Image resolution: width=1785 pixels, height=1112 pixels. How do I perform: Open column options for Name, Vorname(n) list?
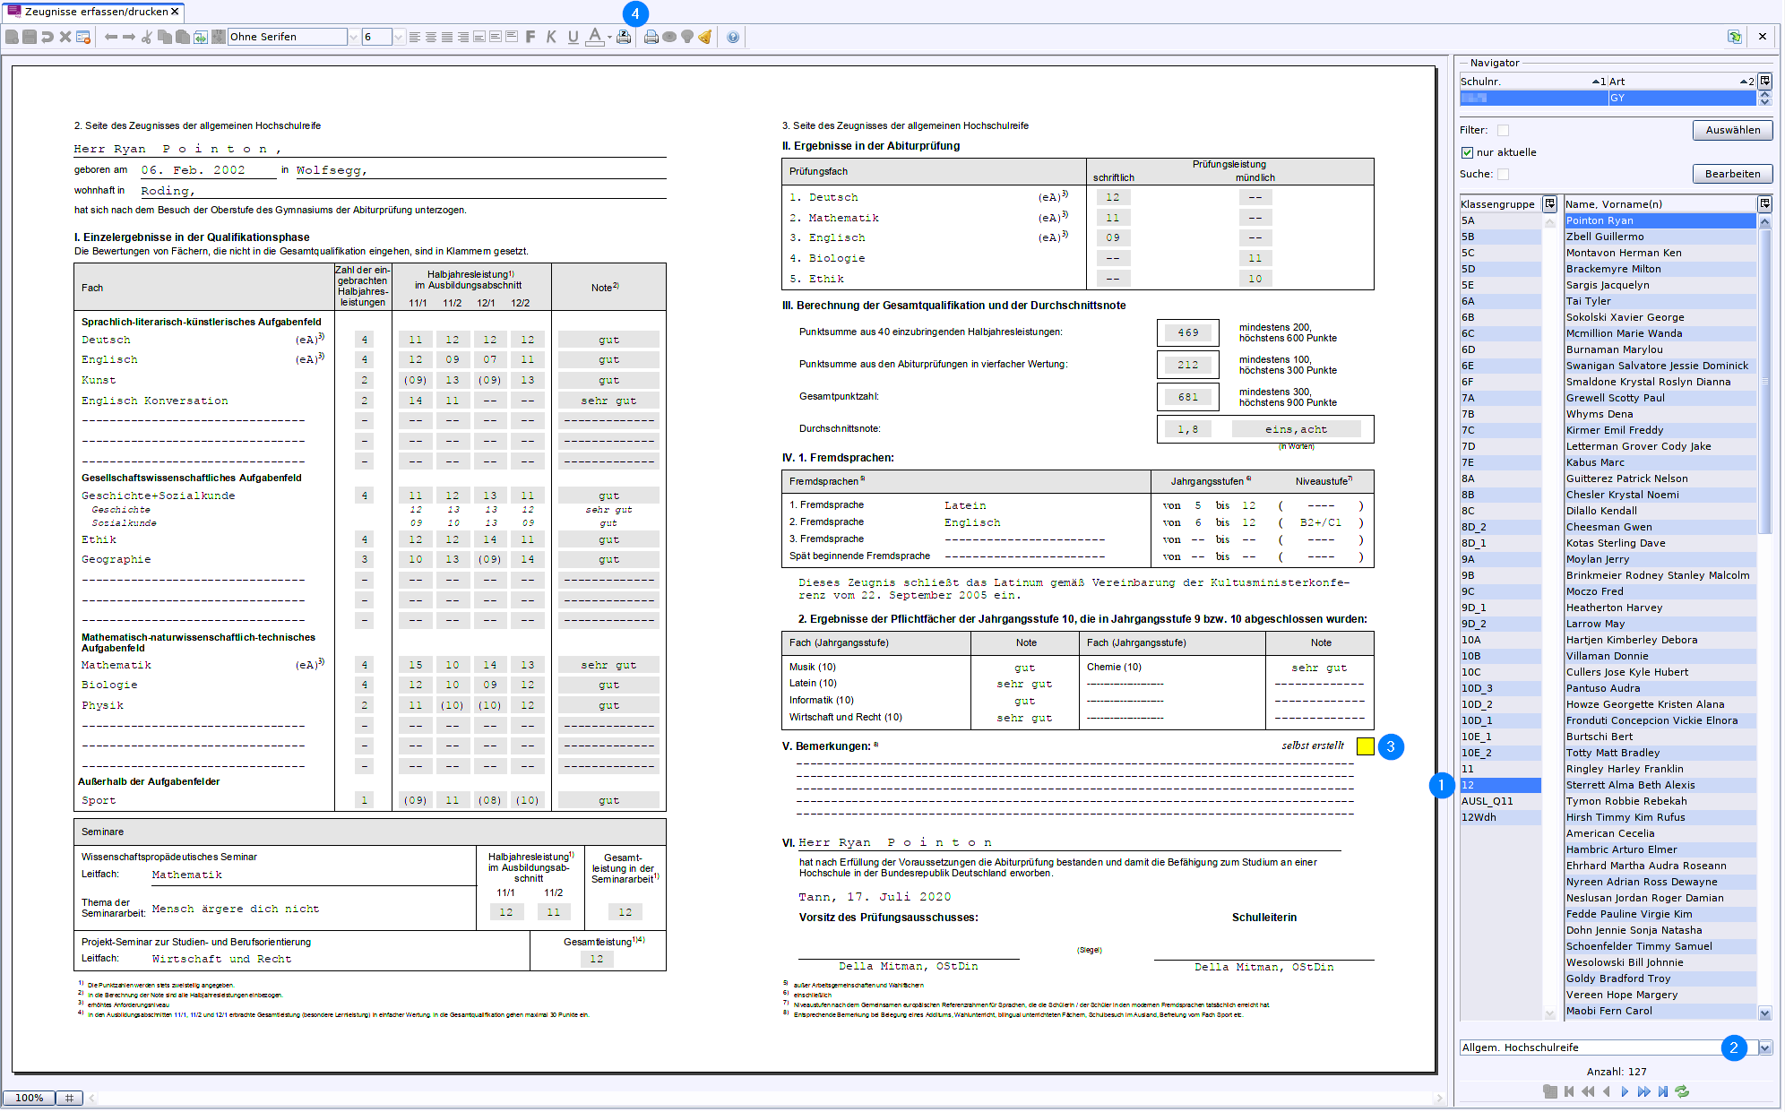coord(1764,204)
